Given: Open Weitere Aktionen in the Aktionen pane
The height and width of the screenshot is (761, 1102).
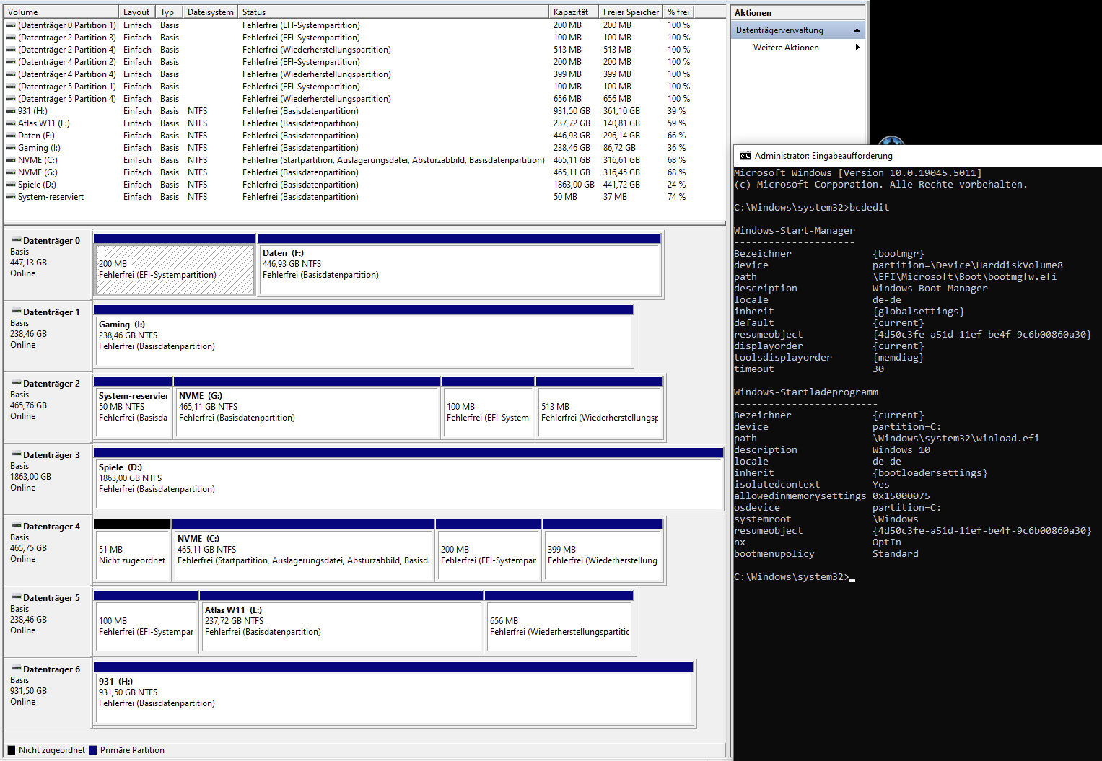Looking at the screenshot, I should [x=786, y=48].
